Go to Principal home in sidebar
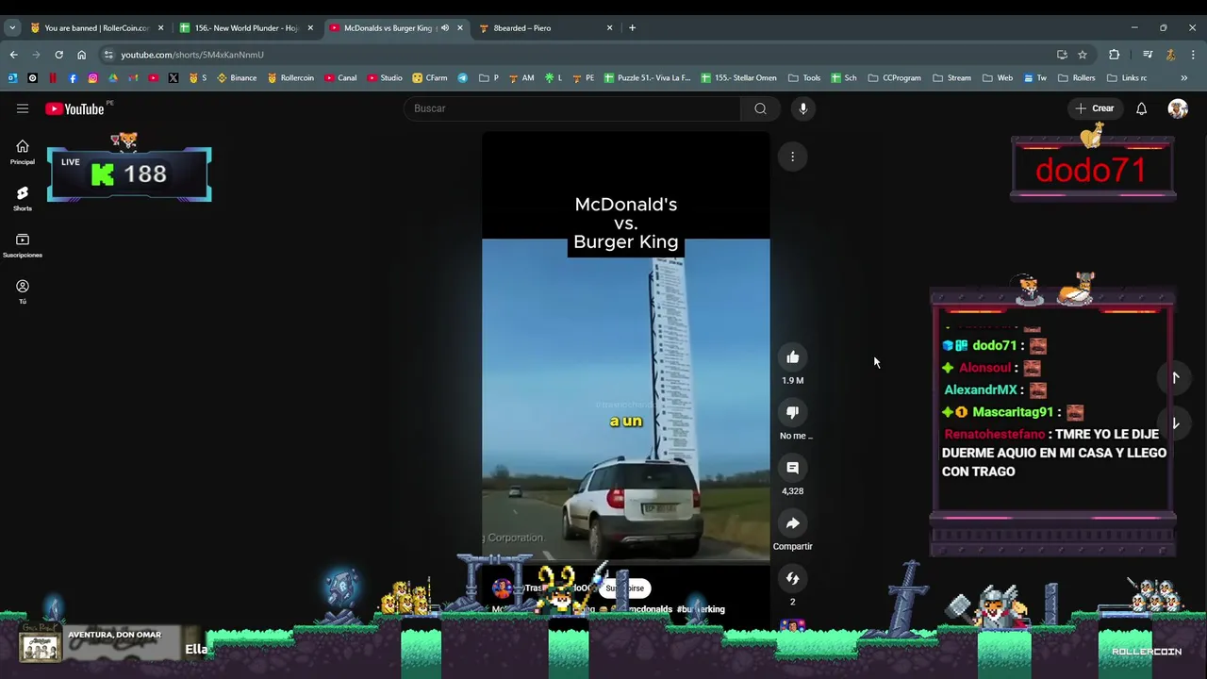Screen dimensions: 1207x679 click(x=23, y=152)
